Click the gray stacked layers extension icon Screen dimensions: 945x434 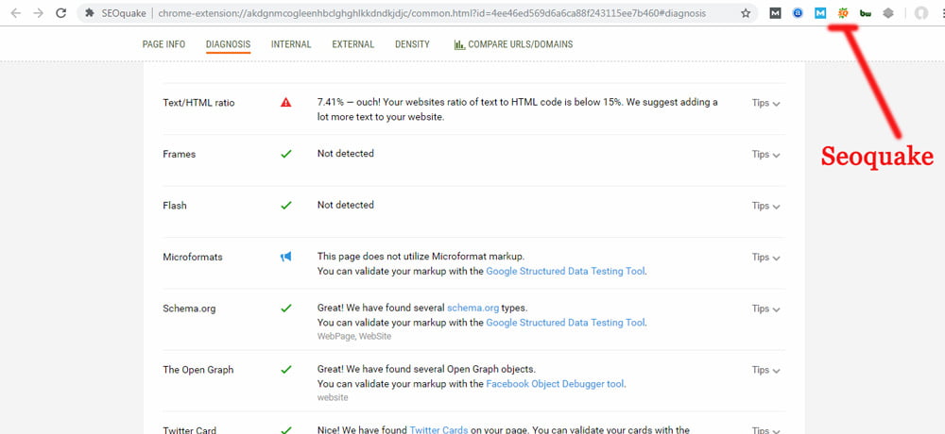tap(888, 13)
